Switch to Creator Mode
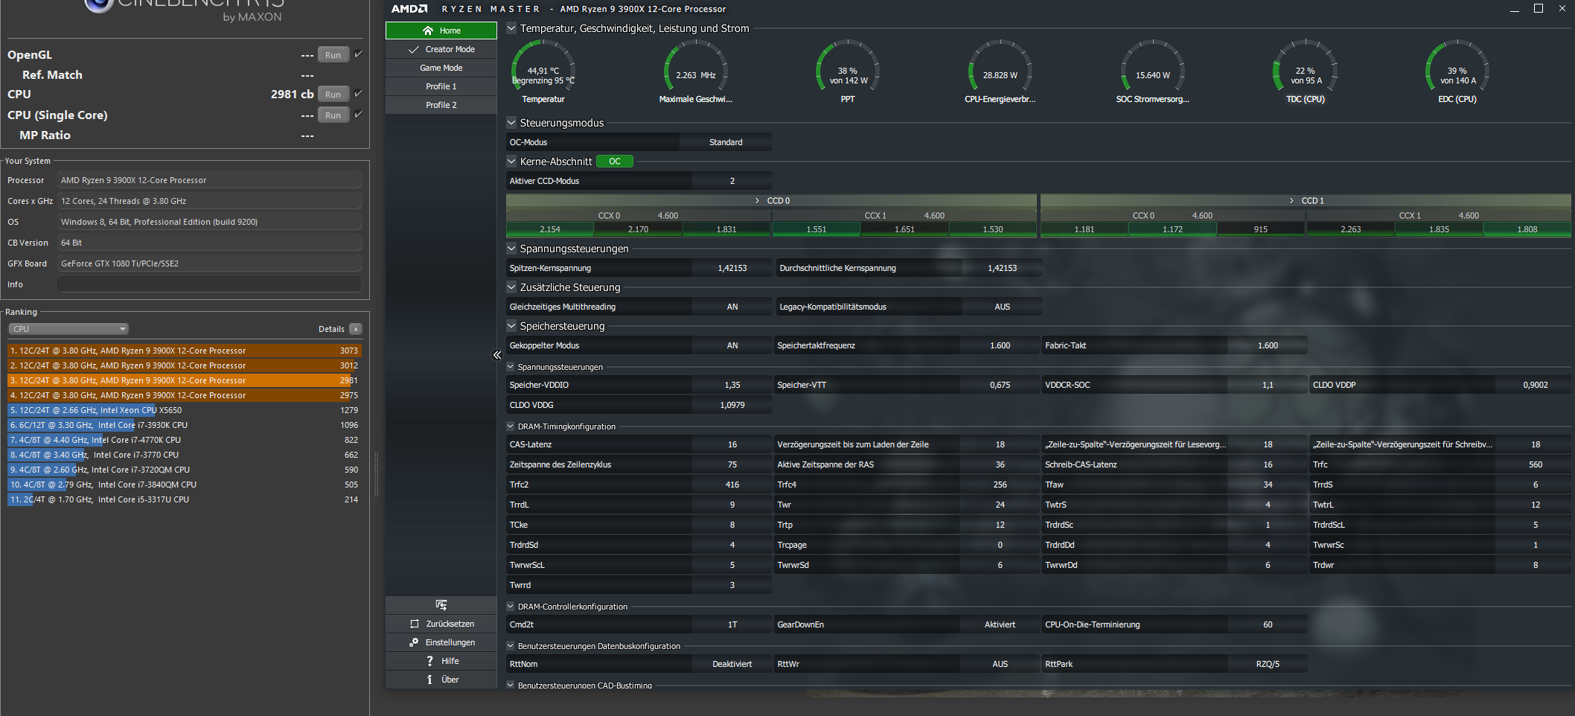Image resolution: width=1575 pixels, height=716 pixels. [x=441, y=49]
